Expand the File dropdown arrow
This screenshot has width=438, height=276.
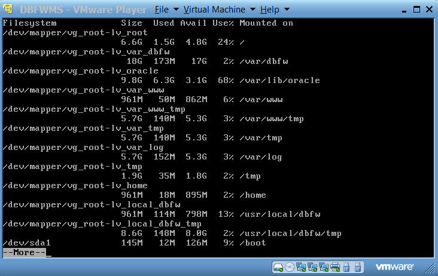tap(176, 10)
